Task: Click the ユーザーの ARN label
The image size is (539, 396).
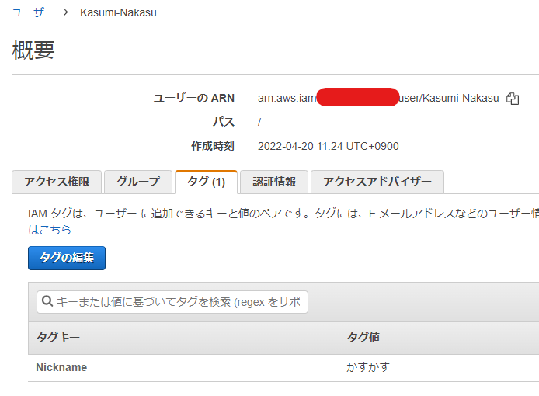Action: [194, 98]
